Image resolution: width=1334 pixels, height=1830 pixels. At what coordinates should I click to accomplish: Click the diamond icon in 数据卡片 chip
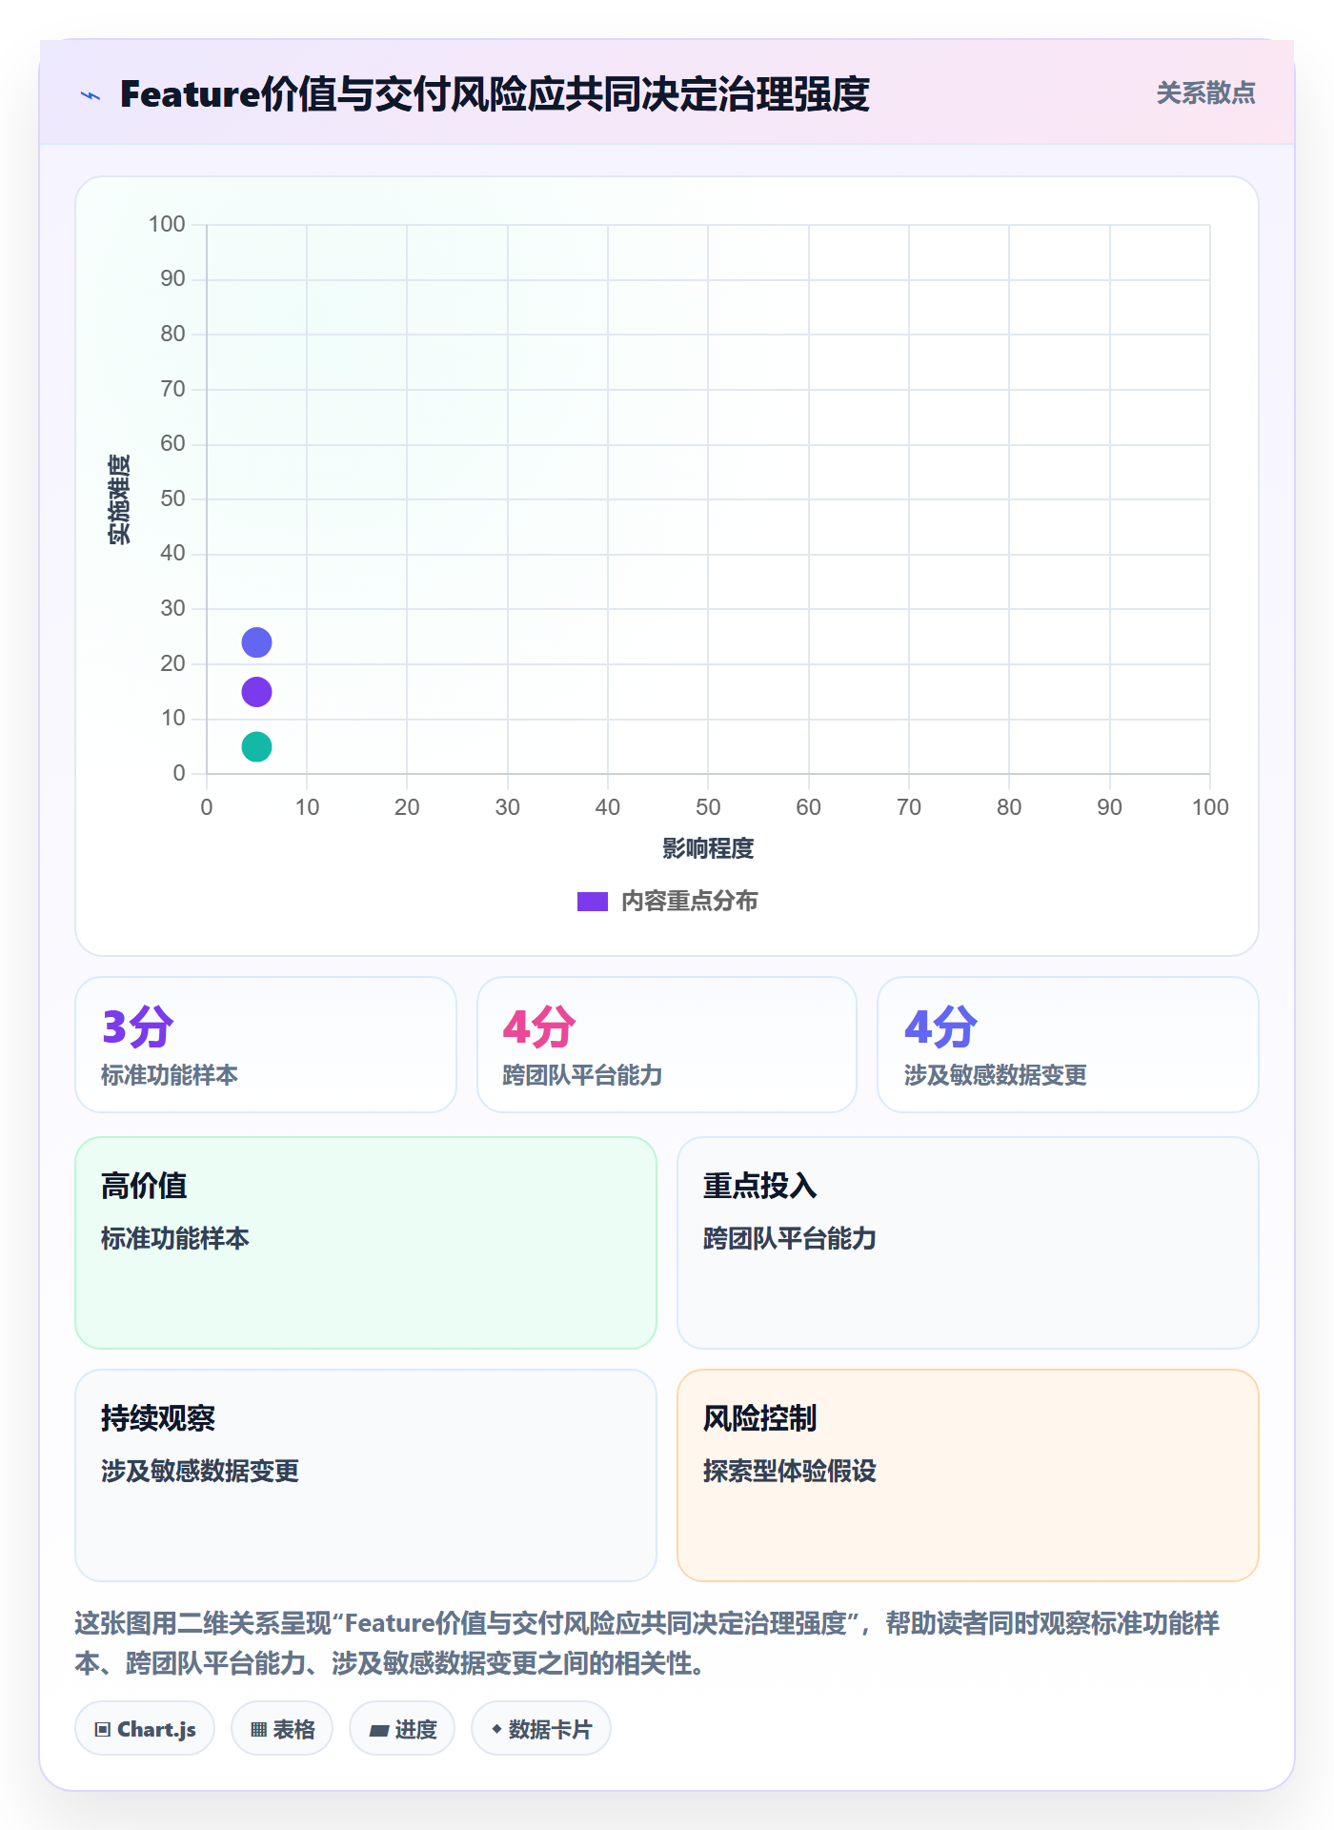click(x=496, y=1729)
